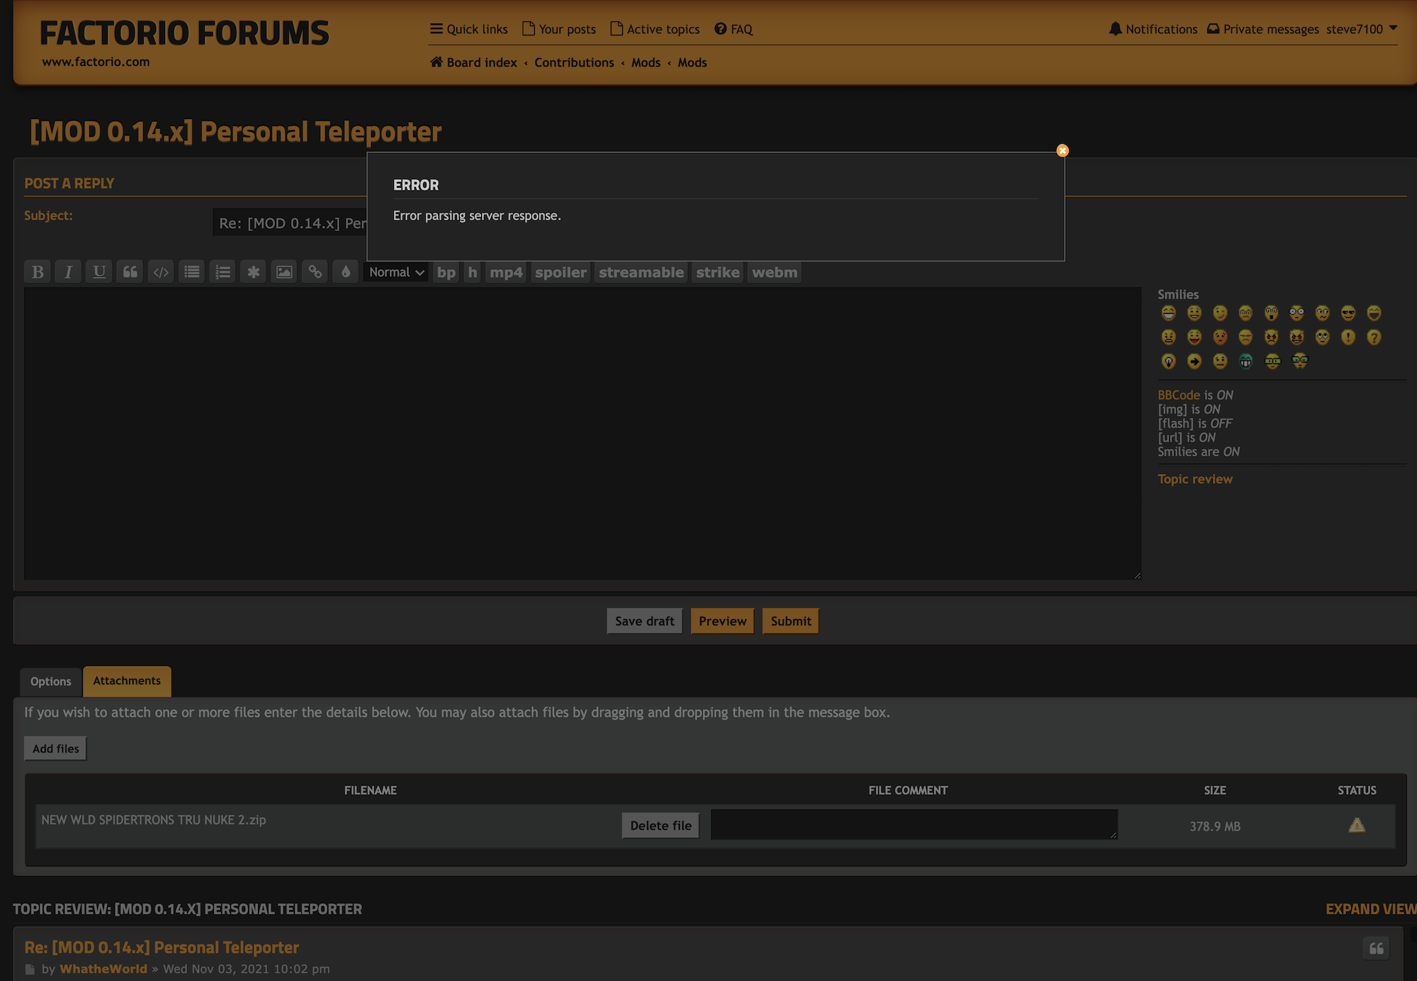Jump to Topic review link

coord(1195,479)
